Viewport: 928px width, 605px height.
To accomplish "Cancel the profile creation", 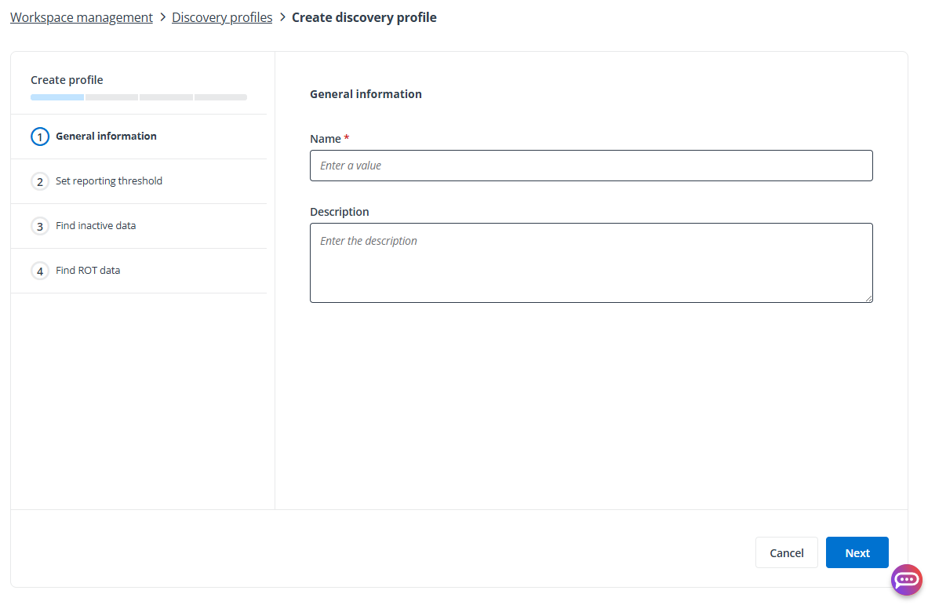I will (786, 552).
